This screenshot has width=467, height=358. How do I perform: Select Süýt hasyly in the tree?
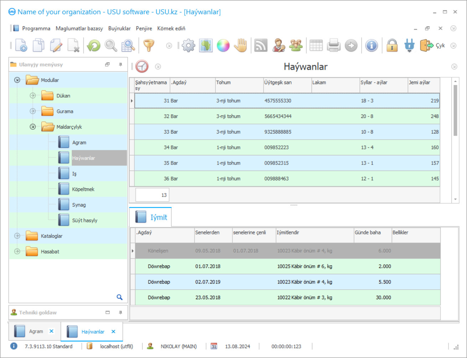pos(84,220)
